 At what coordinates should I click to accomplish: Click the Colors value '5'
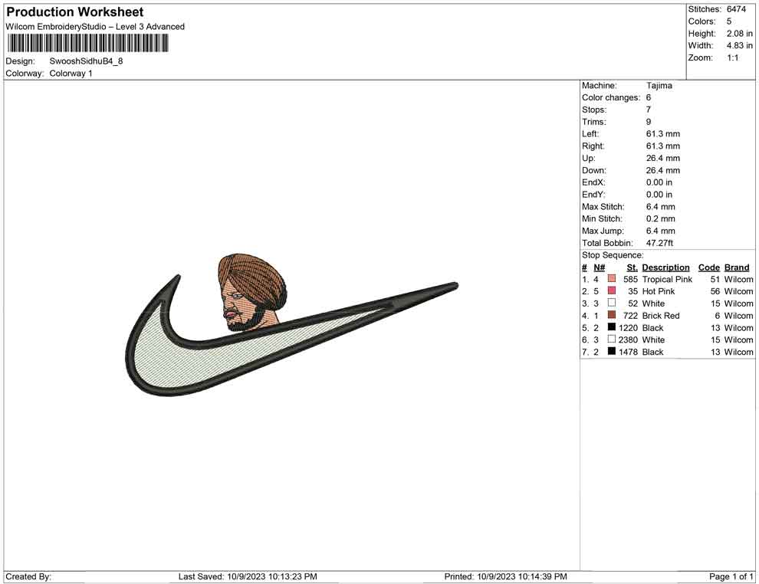click(729, 21)
